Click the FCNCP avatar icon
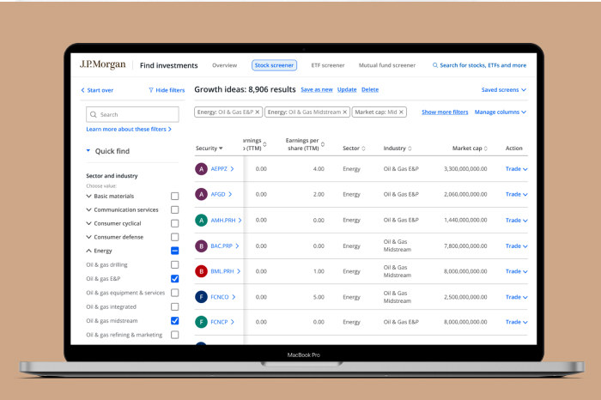Image resolution: width=601 pixels, height=400 pixels. click(x=201, y=322)
